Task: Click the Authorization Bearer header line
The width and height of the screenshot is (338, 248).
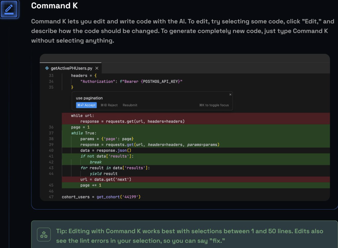Action: [x=131, y=81]
